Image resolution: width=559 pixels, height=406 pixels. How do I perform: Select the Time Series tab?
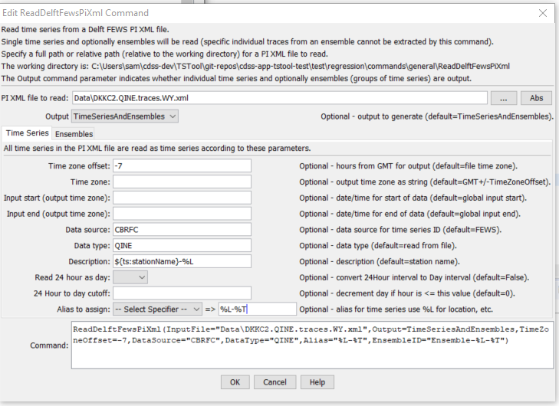pyautogui.click(x=27, y=133)
